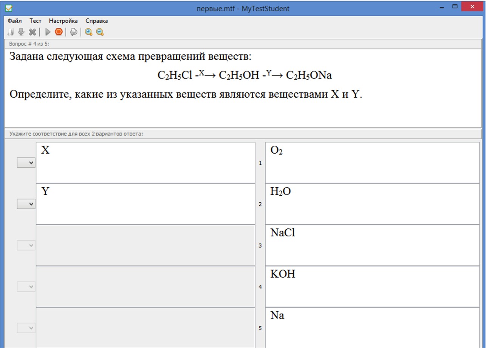Screen dimensions: 486x348
Task: Click the KOH answer option
Action: click(372, 286)
